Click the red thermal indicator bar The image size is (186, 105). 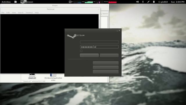[x=112, y=2]
